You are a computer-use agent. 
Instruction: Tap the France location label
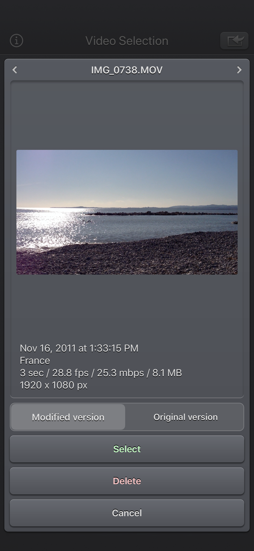coord(35,361)
